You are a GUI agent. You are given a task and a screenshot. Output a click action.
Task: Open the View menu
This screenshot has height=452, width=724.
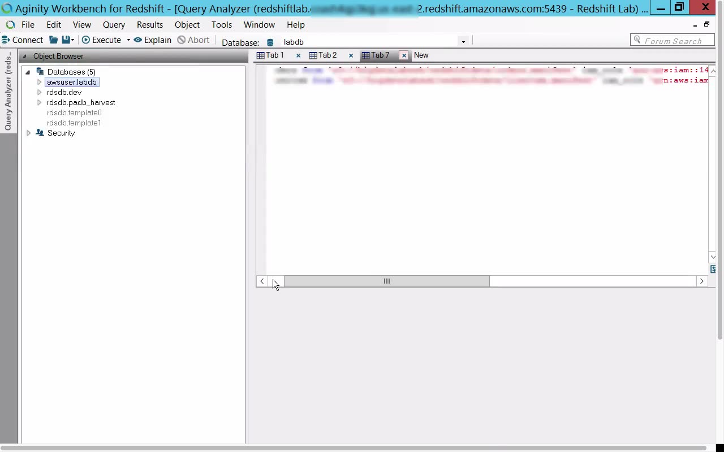(x=82, y=25)
